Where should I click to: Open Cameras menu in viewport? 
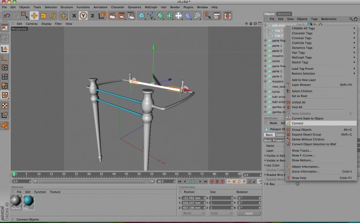click(x=31, y=24)
